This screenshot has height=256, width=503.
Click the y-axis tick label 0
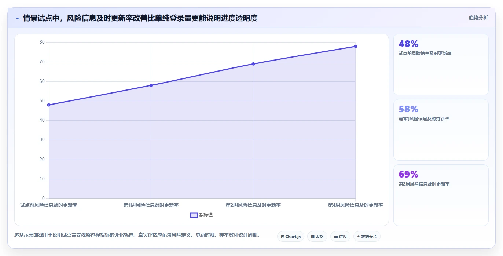[x=43, y=198]
